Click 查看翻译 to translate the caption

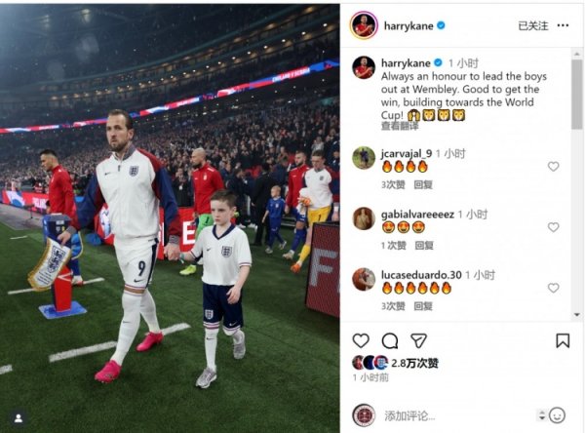(x=400, y=126)
